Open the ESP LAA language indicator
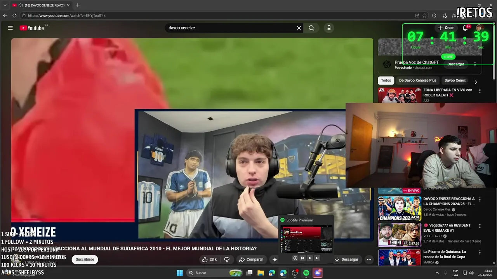The width and height of the screenshot is (497, 279). (x=455, y=273)
